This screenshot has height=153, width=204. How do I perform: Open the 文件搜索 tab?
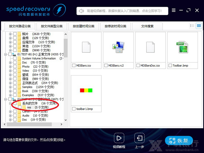click(x=147, y=26)
